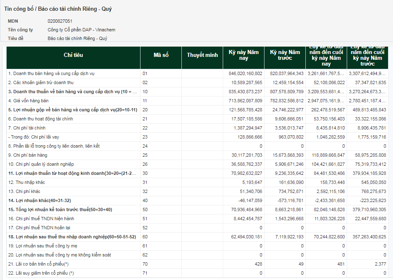Select row '9. Chi phí bán hàng'
This screenshot has height=280, width=393.
tap(197, 155)
